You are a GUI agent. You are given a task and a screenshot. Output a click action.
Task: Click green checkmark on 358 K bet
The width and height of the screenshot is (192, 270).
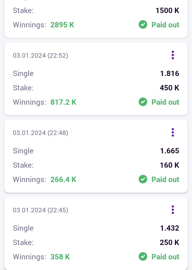tap(143, 257)
